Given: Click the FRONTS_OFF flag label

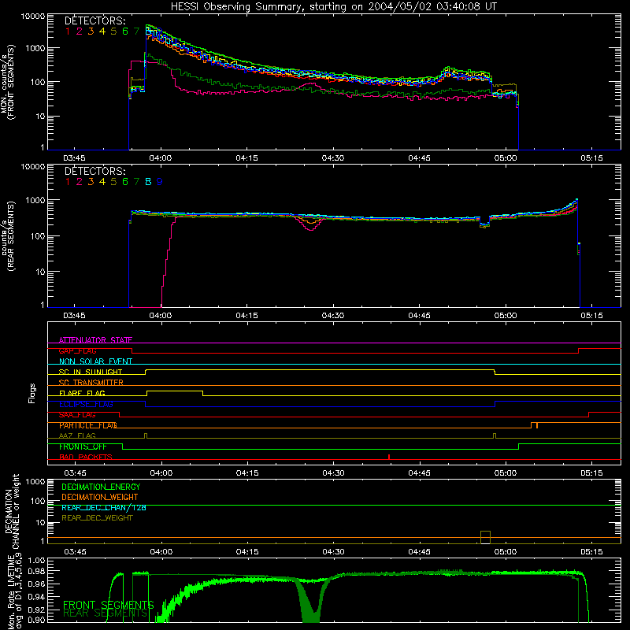Looking at the screenshot, I should (x=83, y=447).
